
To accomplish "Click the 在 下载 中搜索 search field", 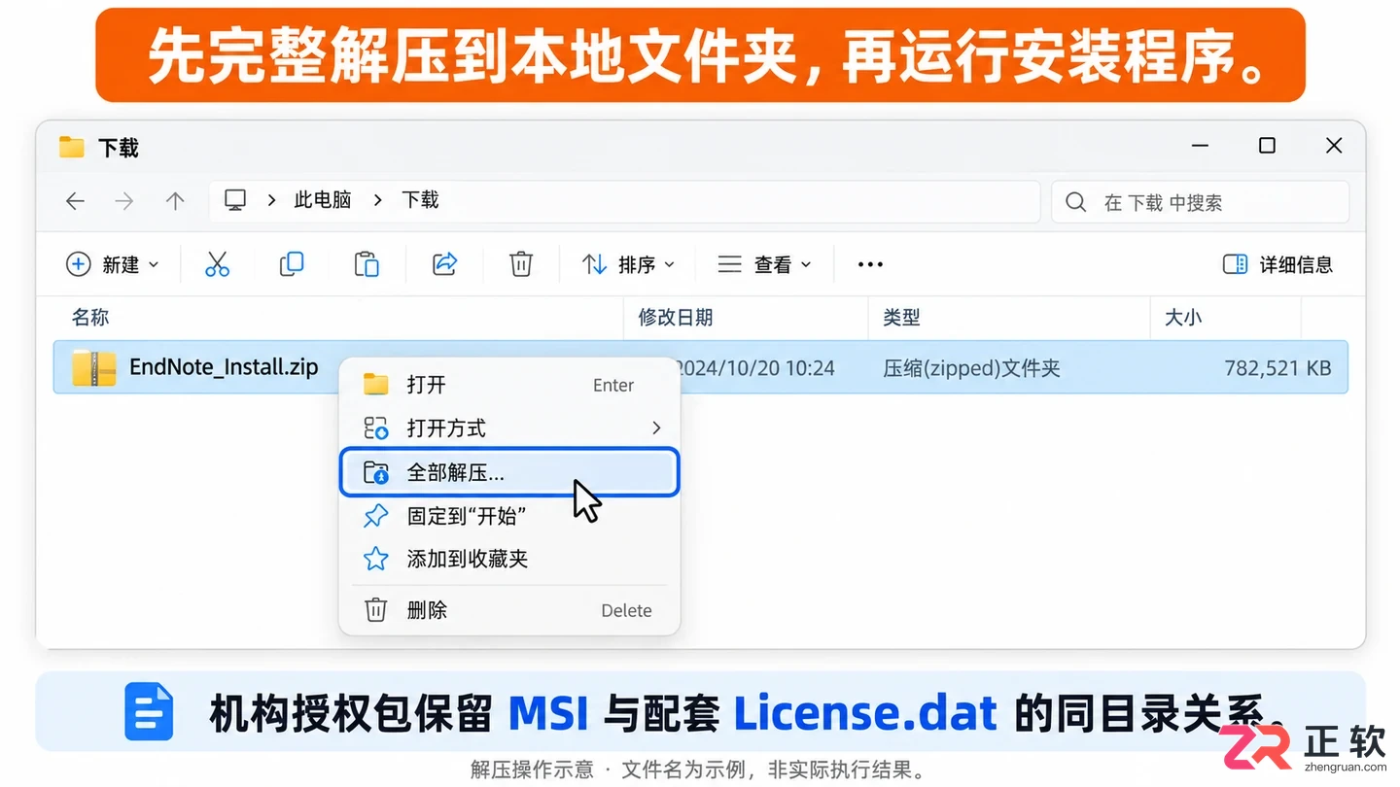I will point(1201,202).
